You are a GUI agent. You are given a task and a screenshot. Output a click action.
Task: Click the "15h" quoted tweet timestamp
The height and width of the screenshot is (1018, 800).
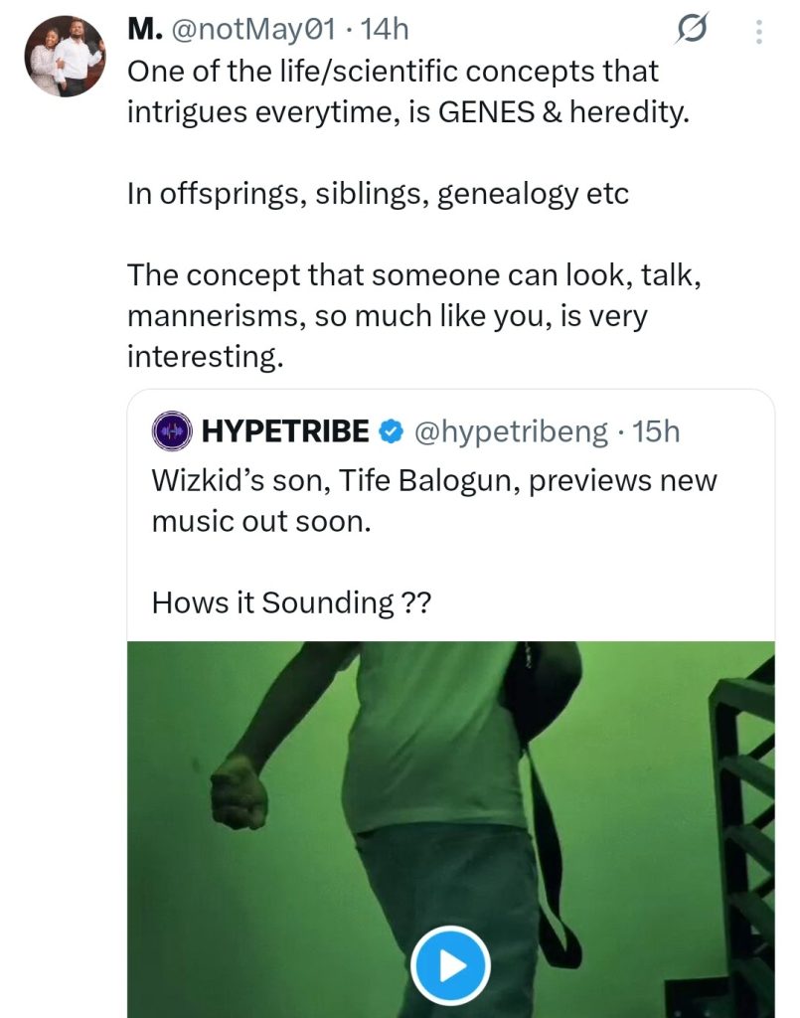point(656,430)
